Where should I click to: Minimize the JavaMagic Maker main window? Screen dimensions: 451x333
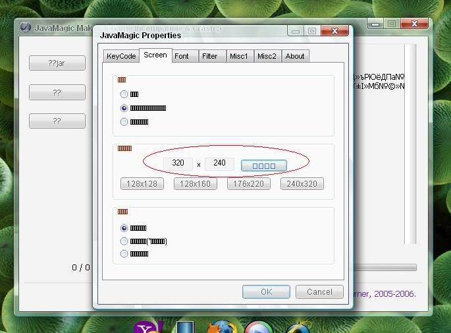[x=375, y=23]
